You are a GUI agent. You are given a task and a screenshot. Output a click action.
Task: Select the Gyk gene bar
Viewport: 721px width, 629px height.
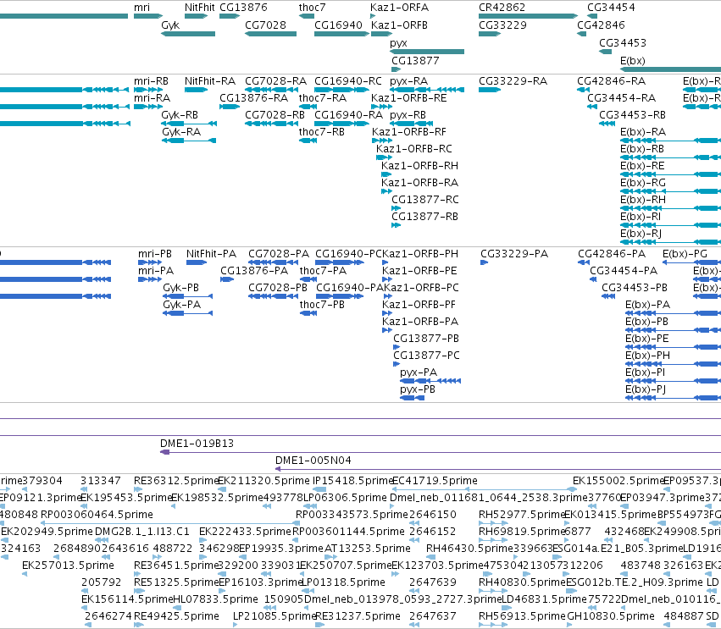coord(188,34)
